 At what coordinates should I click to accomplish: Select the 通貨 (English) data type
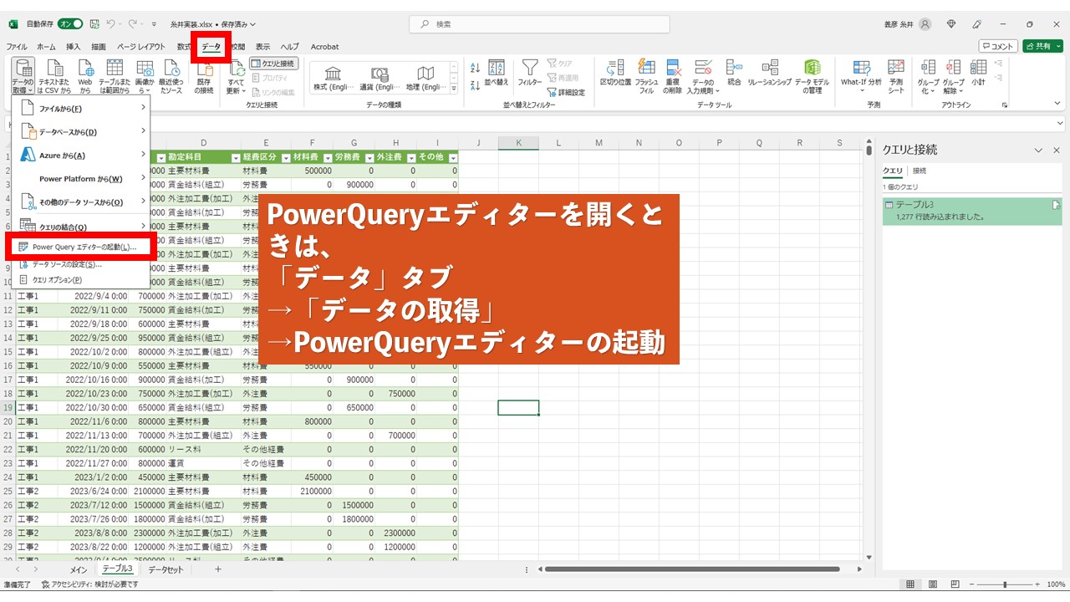380,77
